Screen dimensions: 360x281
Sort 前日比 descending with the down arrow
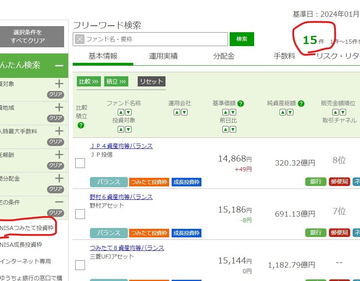(x=233, y=129)
